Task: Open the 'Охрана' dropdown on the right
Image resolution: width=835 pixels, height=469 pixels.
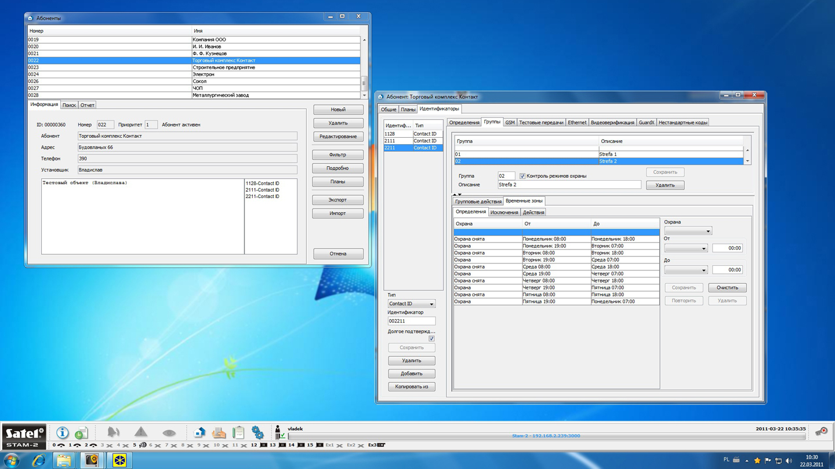Action: click(688, 231)
